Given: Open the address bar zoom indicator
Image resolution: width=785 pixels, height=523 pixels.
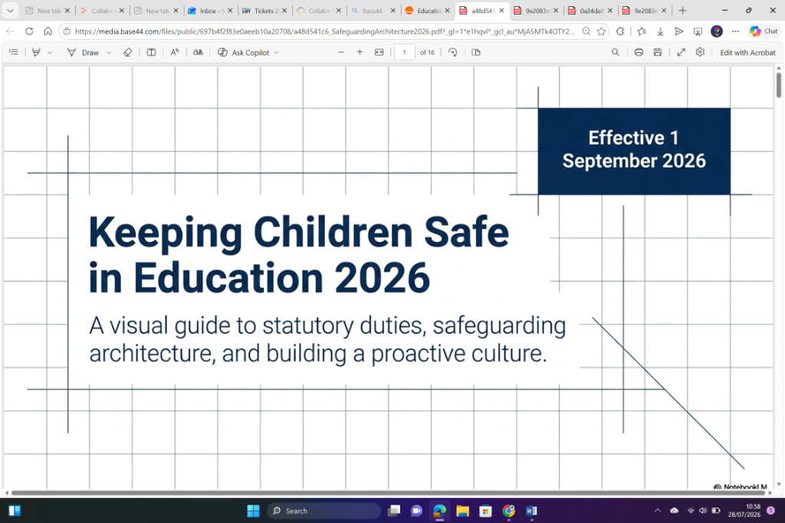Looking at the screenshot, I should [586, 31].
